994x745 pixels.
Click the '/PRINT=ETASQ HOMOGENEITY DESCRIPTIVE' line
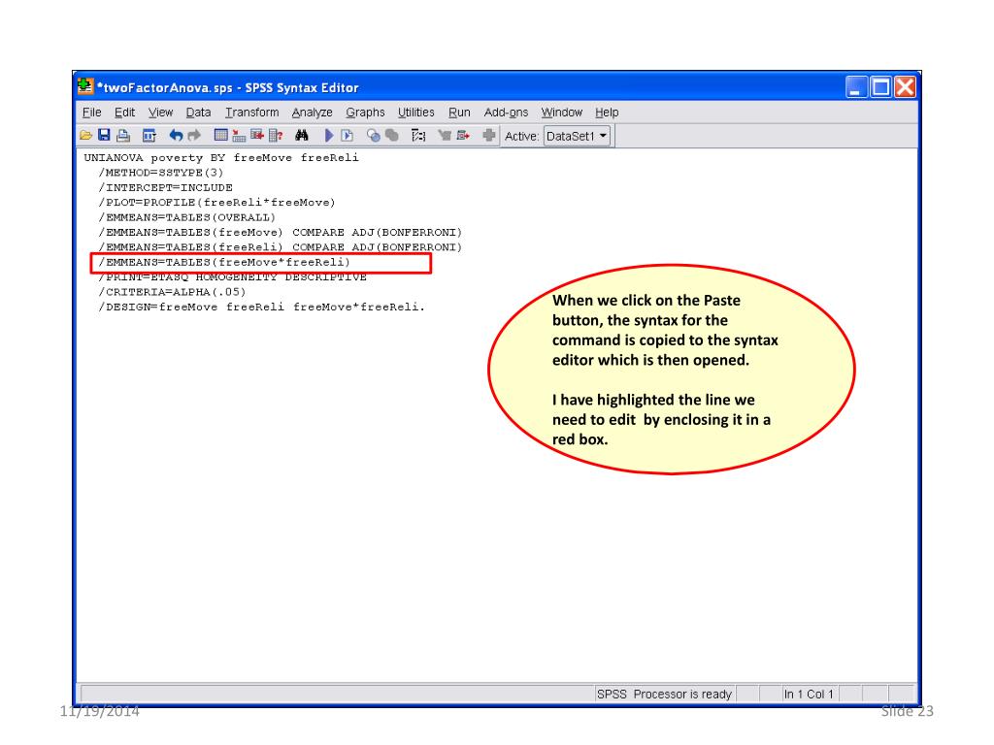(233, 277)
